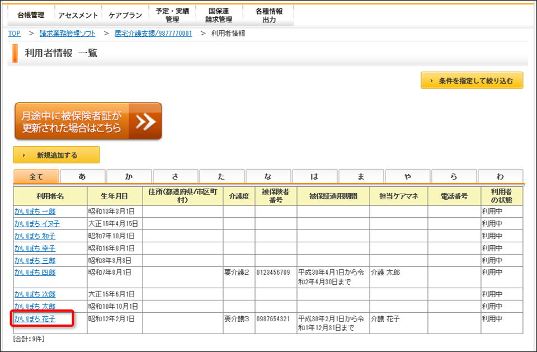Open the 予定・実績管理 menu
Image resolution: width=537 pixels, height=352 pixels.
[x=172, y=16]
